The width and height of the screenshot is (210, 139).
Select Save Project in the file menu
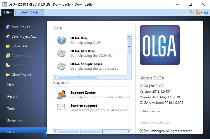tap(21, 27)
